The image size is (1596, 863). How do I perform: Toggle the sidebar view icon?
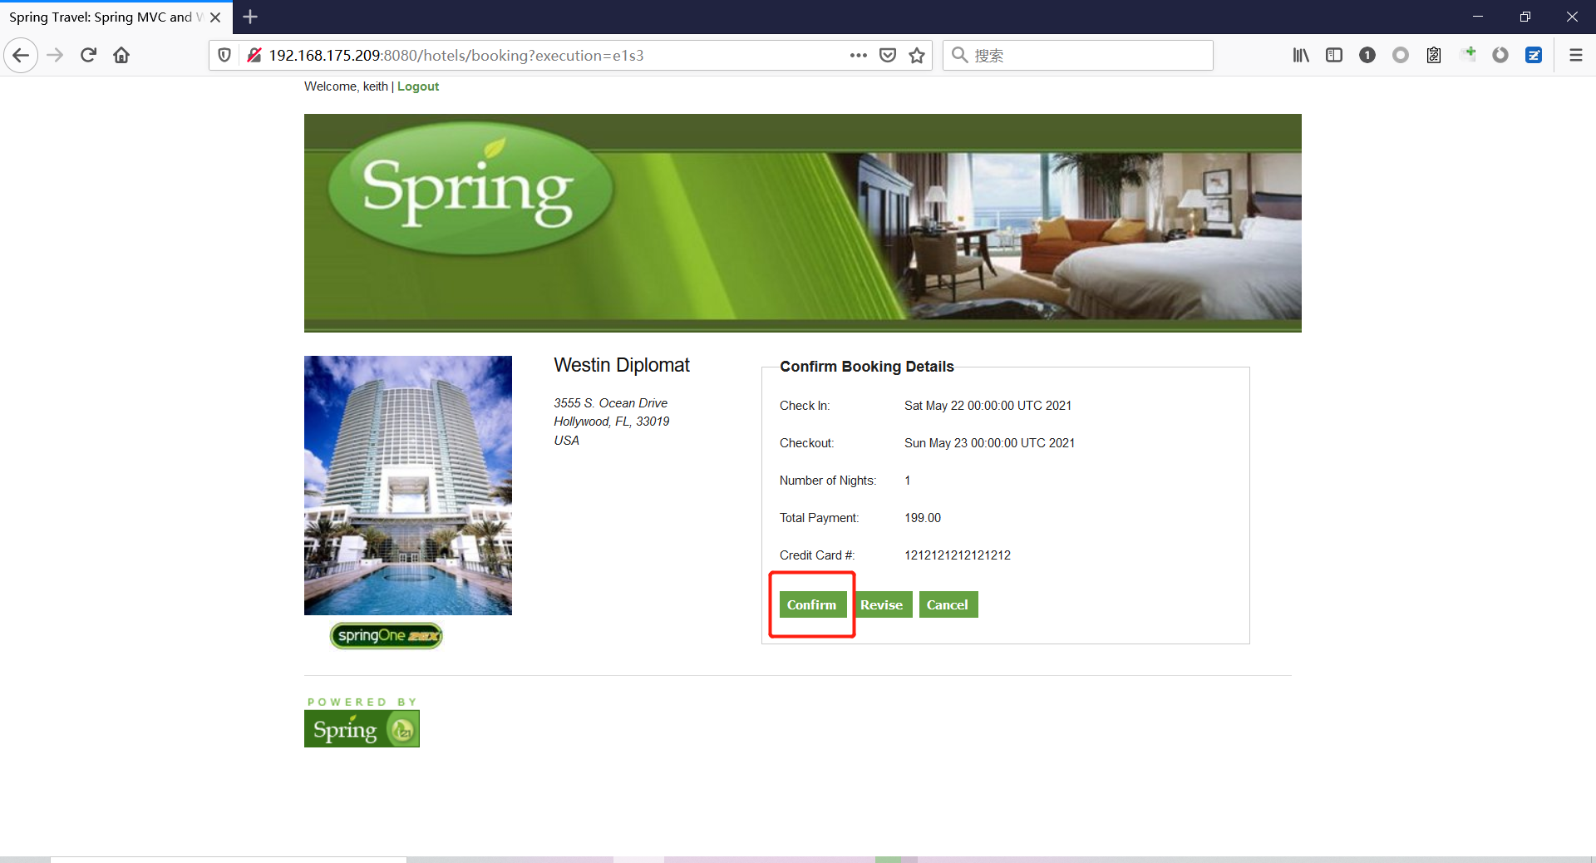pyautogui.click(x=1334, y=56)
